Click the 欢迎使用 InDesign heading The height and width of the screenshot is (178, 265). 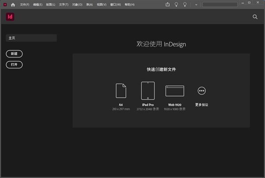click(x=161, y=44)
